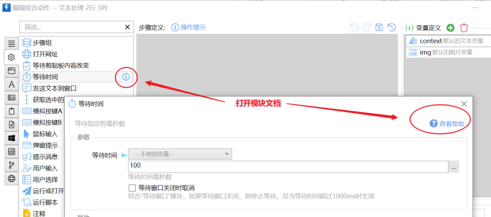The height and width of the screenshot is (217, 491).
Task: Select the gear category in left sidebar
Action: pyautogui.click(x=12, y=57)
